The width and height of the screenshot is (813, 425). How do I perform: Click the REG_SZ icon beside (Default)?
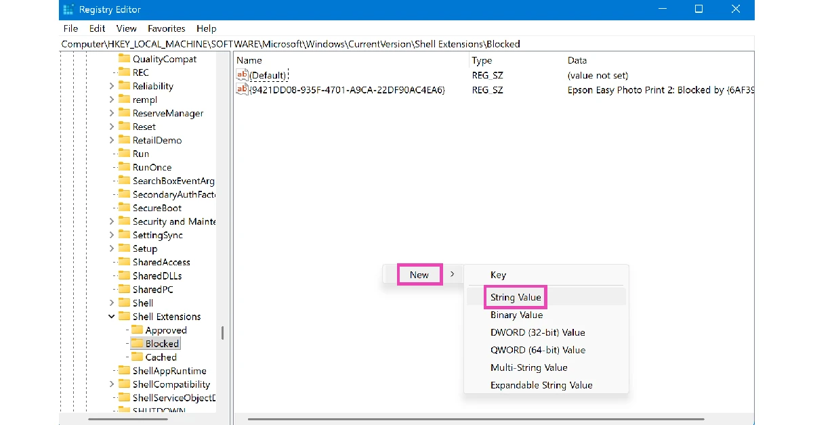241,74
